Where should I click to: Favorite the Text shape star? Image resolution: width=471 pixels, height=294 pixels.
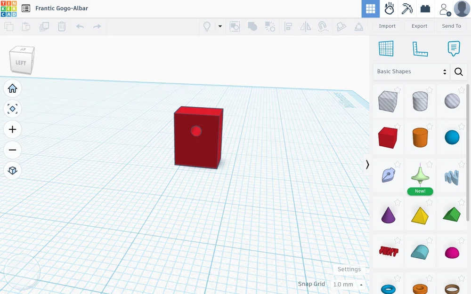[398, 240]
